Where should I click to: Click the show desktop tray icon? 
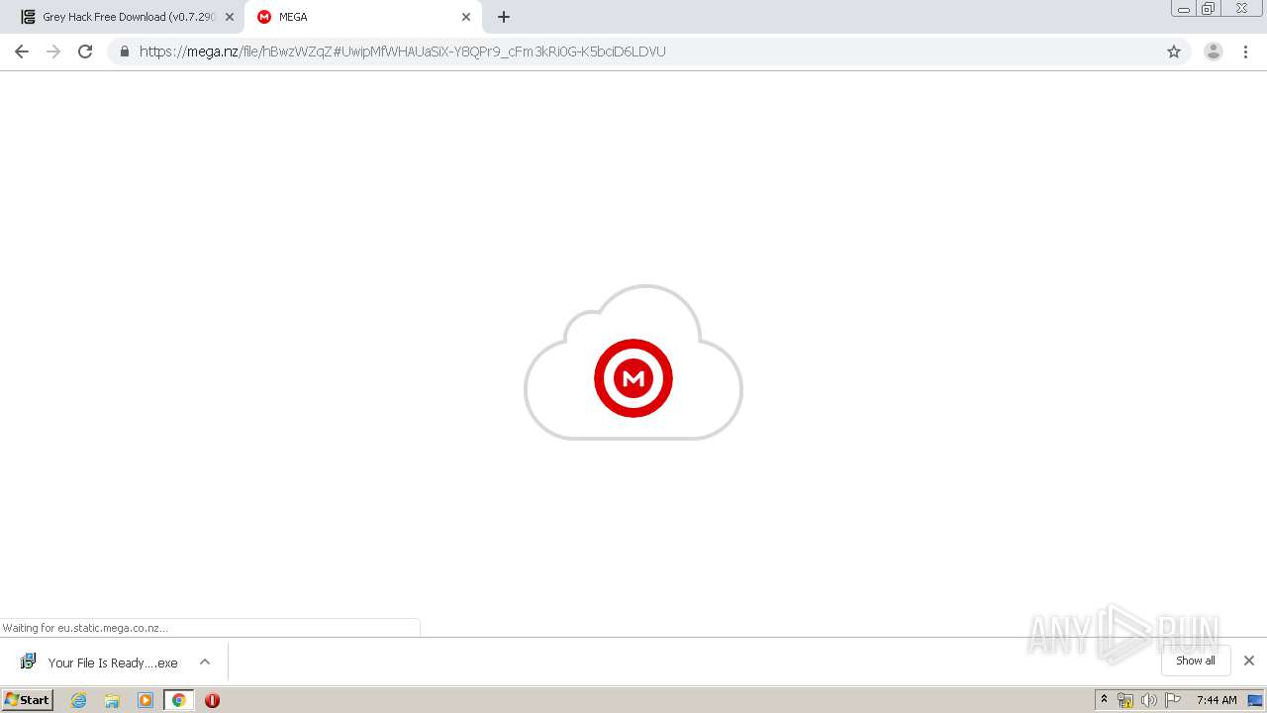click(x=1255, y=700)
